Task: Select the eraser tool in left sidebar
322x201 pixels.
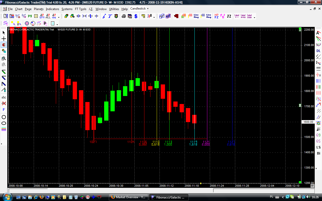Action: click(4, 51)
